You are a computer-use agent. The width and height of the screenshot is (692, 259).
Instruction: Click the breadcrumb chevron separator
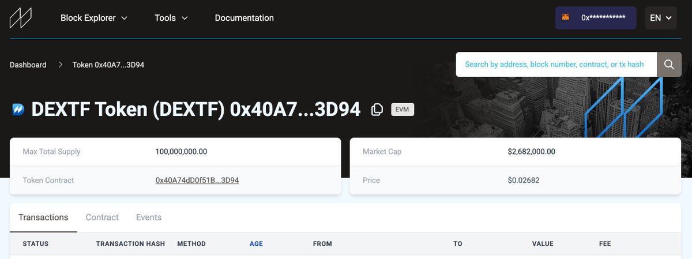pos(59,65)
